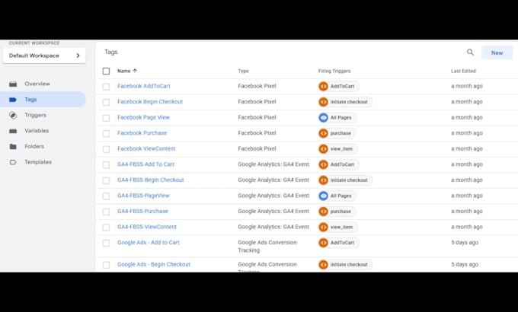The image size is (518, 312).
Task: Open the GA4-FBSS-Add To Cart tag link
Action: [145, 164]
